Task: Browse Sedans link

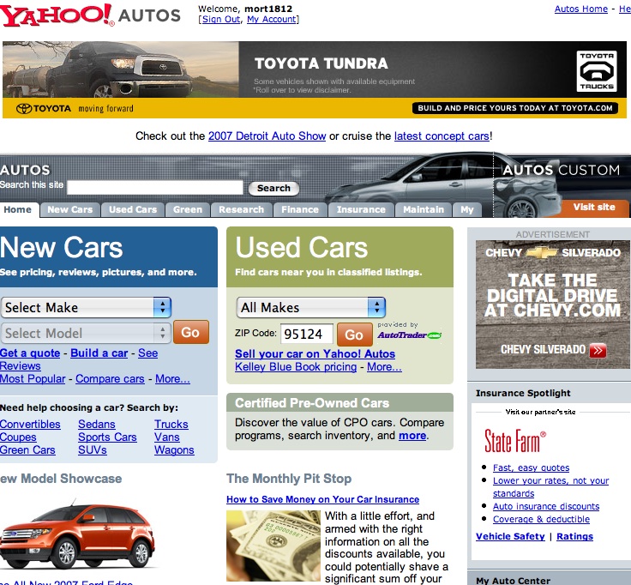Action: coord(97,425)
